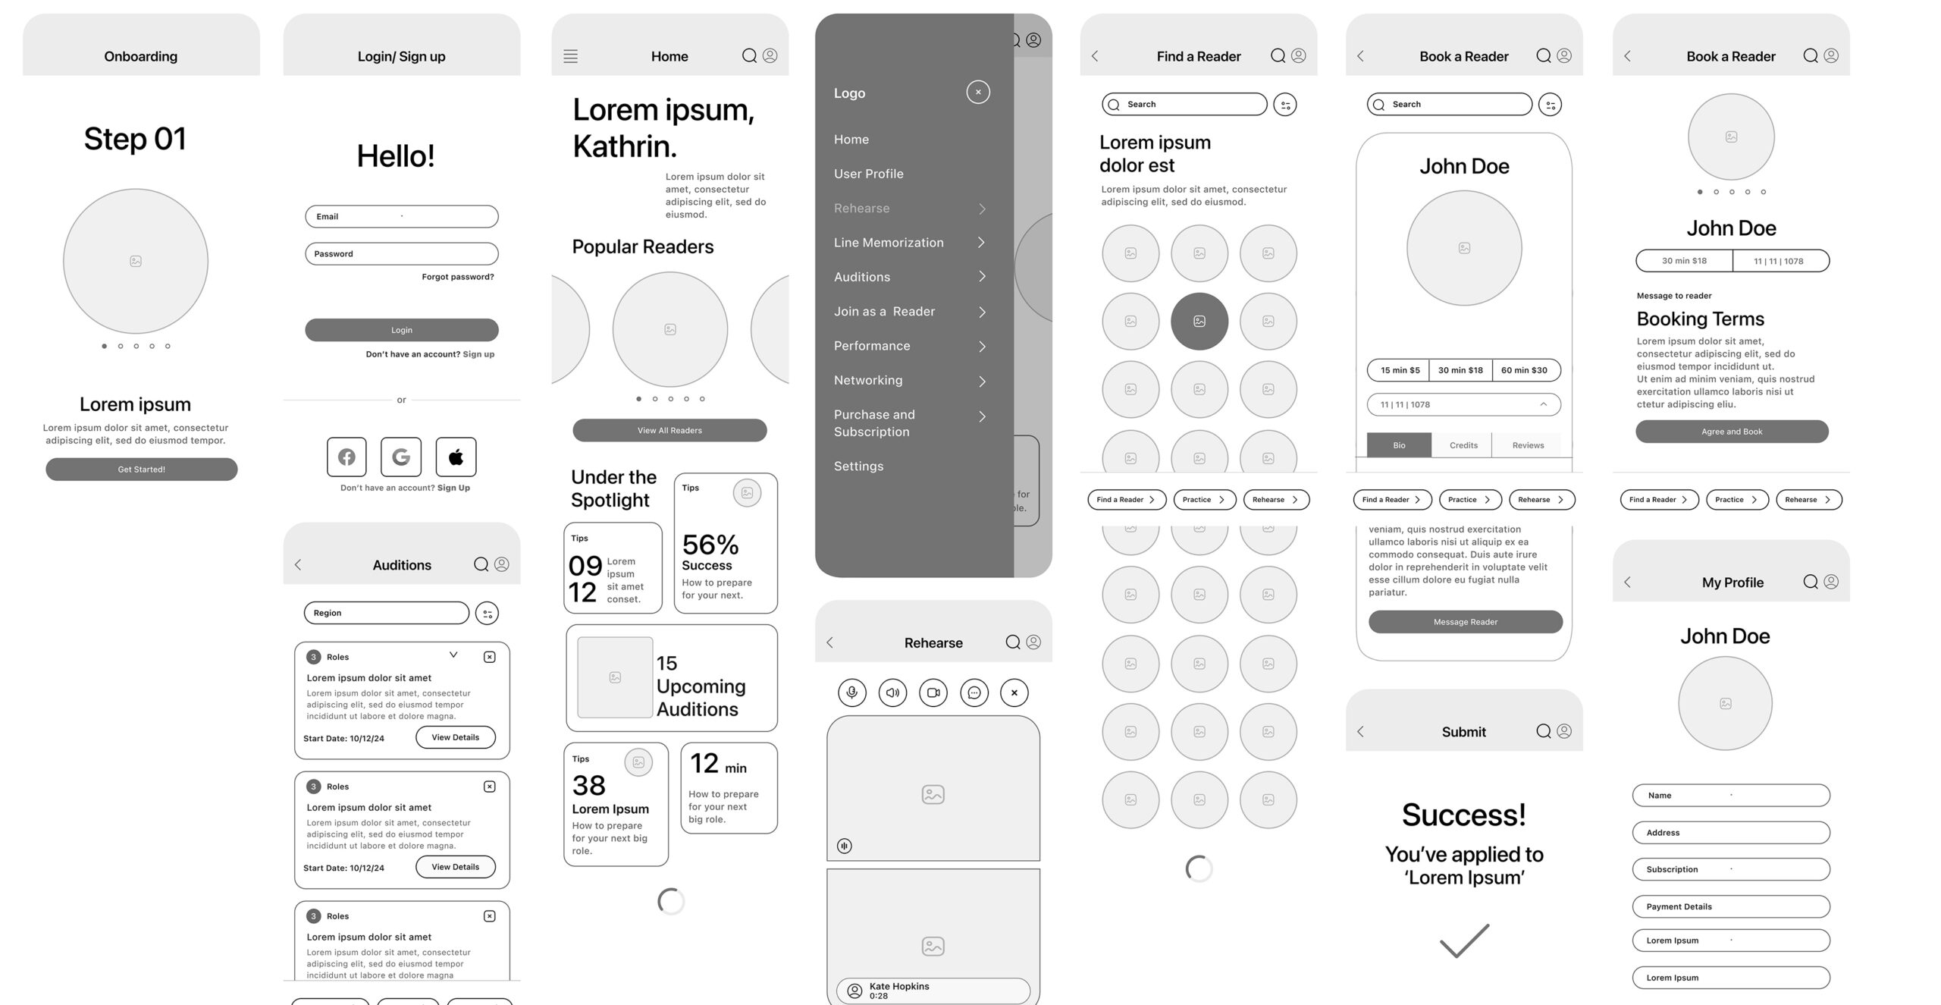
Task: Expand the Performance submenu in menu
Action: point(981,345)
